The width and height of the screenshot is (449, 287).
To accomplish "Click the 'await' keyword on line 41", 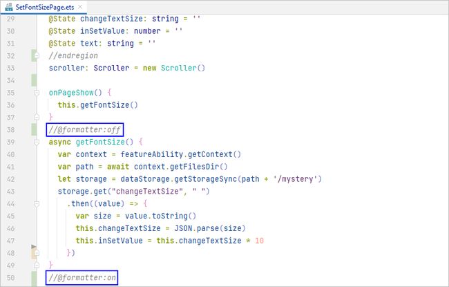I will pyautogui.click(x=118, y=167).
